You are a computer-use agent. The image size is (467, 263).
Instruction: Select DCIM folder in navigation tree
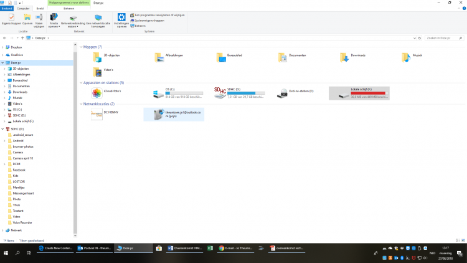[x=17, y=163]
